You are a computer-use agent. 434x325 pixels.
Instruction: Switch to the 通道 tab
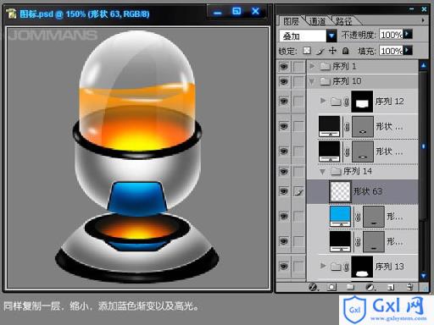(317, 21)
